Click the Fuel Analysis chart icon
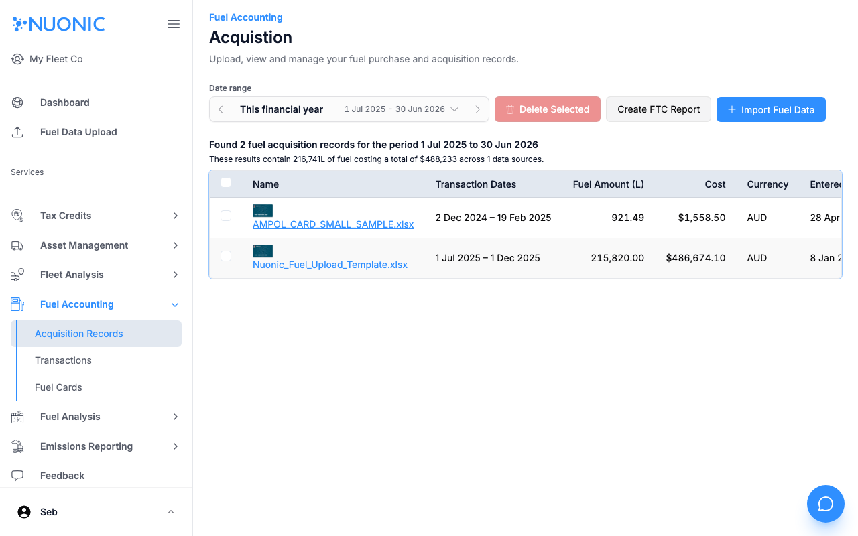This screenshot has height=536, width=858. click(x=17, y=417)
